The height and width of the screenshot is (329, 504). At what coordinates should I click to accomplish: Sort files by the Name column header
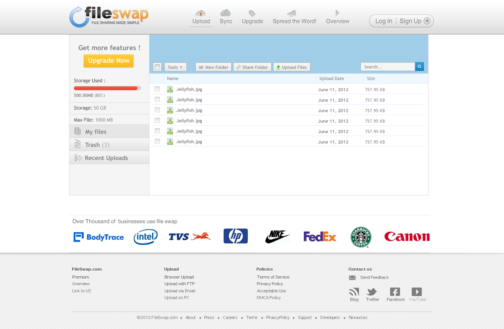click(173, 79)
